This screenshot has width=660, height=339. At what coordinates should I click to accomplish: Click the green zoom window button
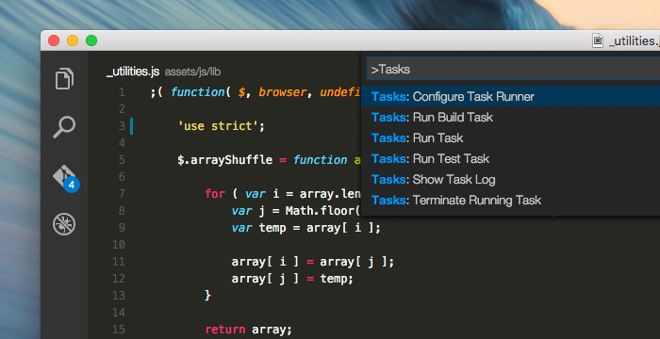[91, 40]
